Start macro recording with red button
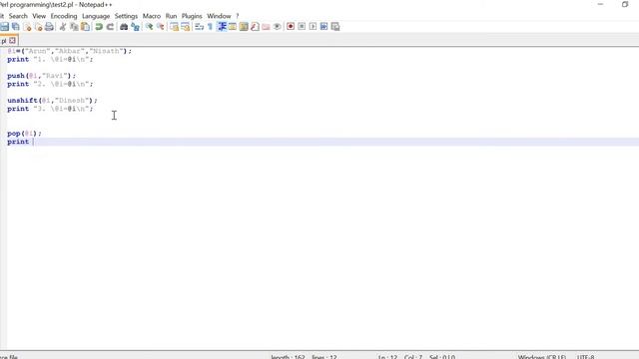This screenshot has height=359, width=639. coord(291,27)
